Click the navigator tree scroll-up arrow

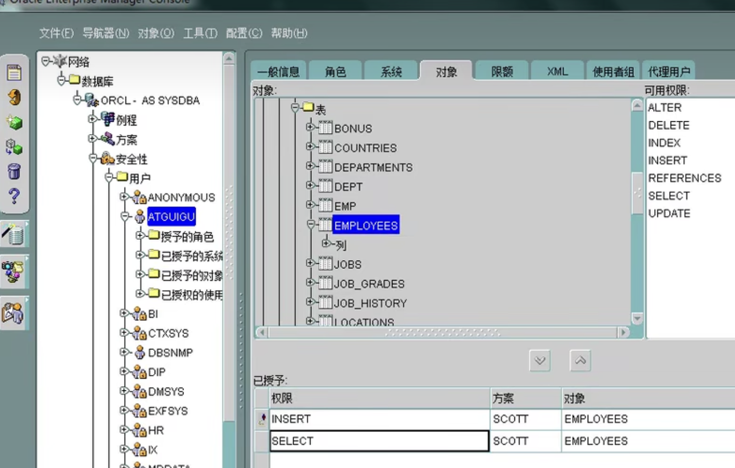pos(229,59)
